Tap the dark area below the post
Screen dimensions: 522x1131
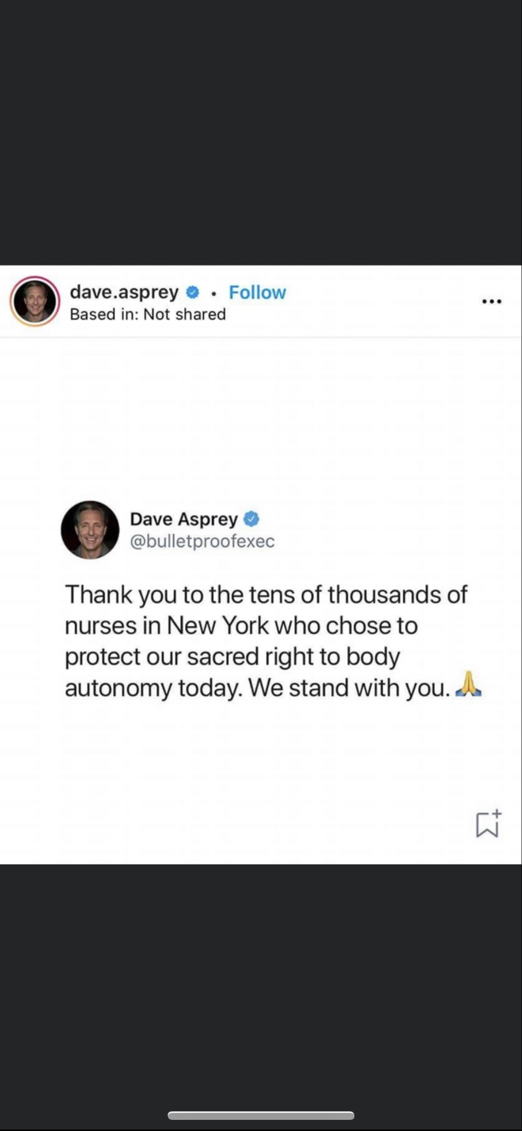pyautogui.click(x=261, y=984)
